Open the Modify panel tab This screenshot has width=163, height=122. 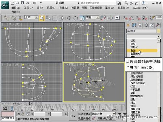(x=134, y=25)
